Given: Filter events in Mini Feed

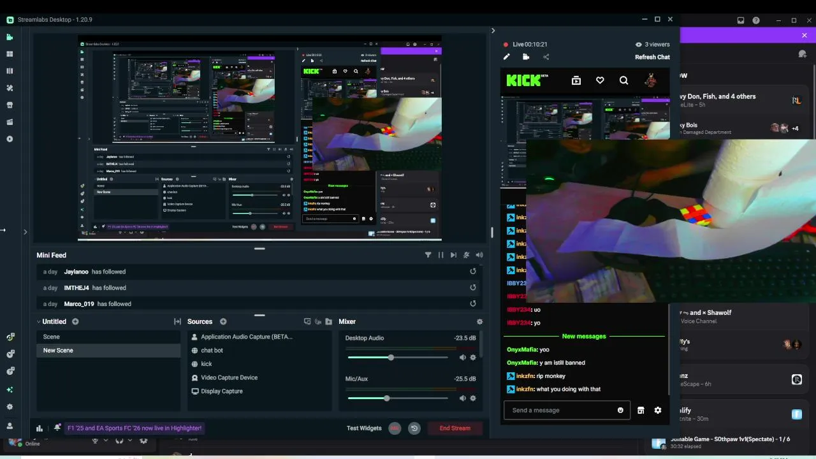Looking at the screenshot, I should tap(428, 255).
